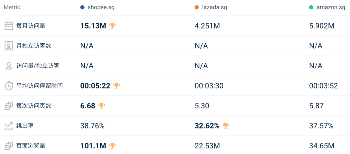Click the trophy next to 6.68
The height and width of the screenshot is (154, 350).
[x=101, y=105]
